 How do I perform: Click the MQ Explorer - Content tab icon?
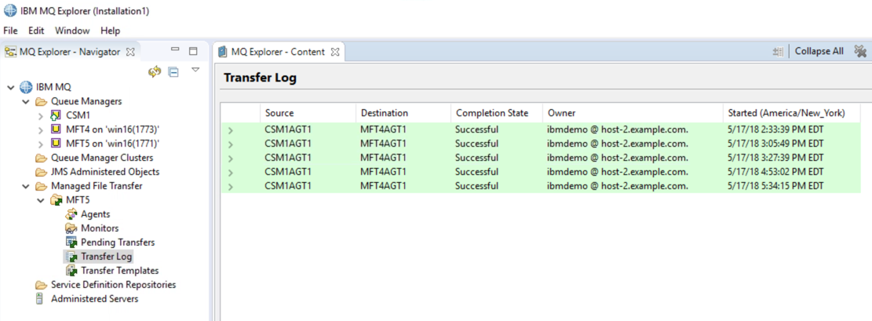(223, 52)
